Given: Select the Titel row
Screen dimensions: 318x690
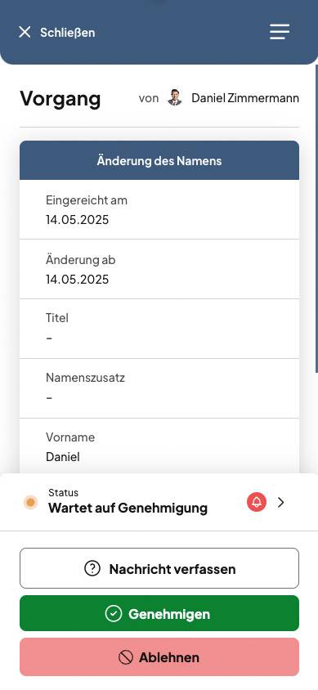Looking at the screenshot, I should pos(159,329).
